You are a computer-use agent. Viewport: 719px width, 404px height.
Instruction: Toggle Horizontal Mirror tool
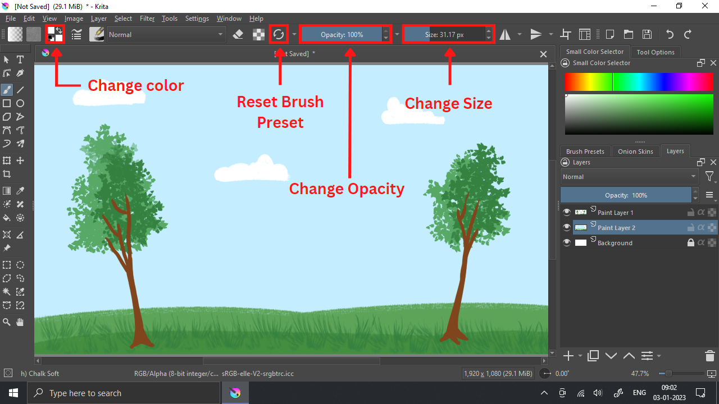505,34
